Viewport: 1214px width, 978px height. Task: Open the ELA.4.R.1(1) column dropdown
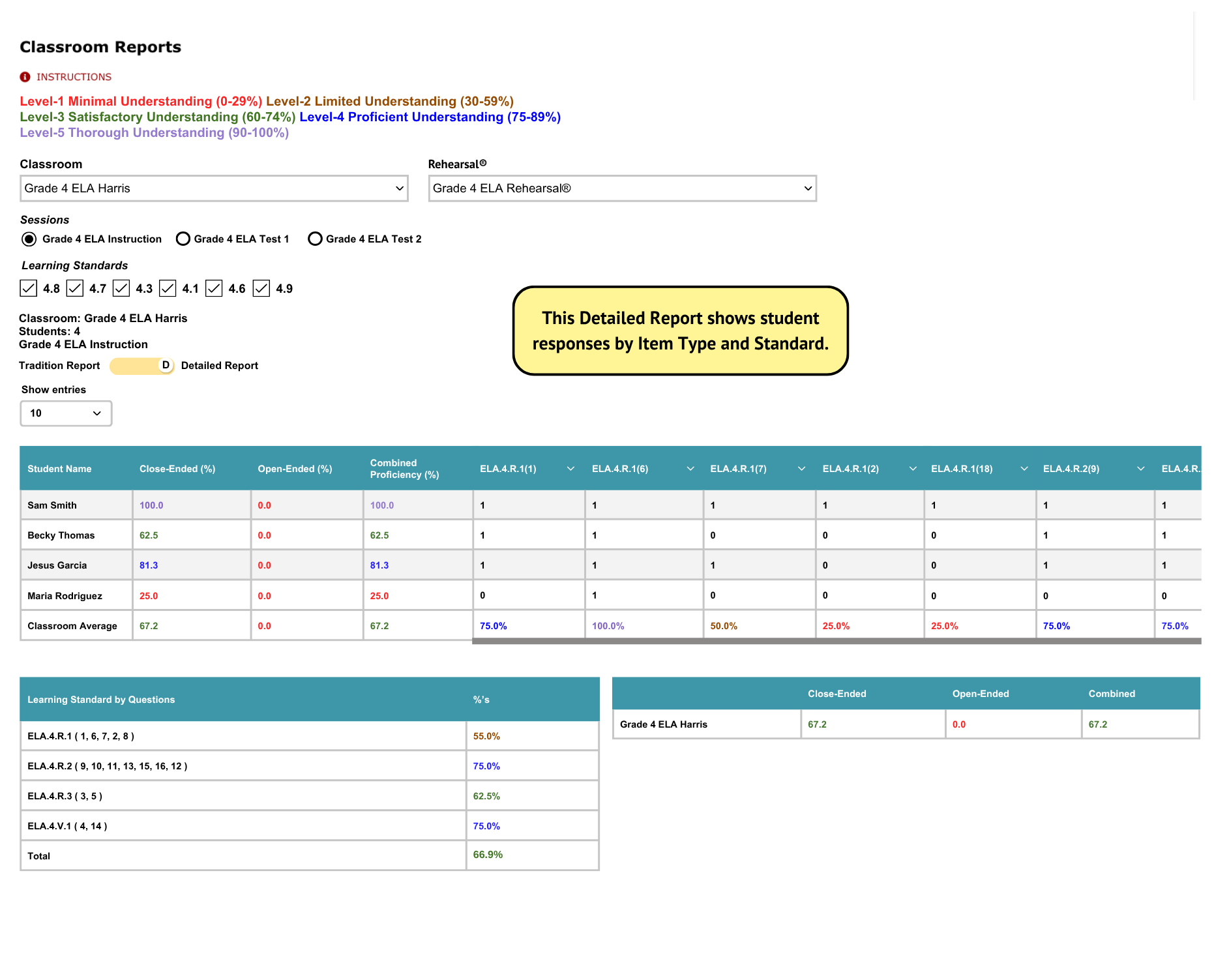pos(570,468)
